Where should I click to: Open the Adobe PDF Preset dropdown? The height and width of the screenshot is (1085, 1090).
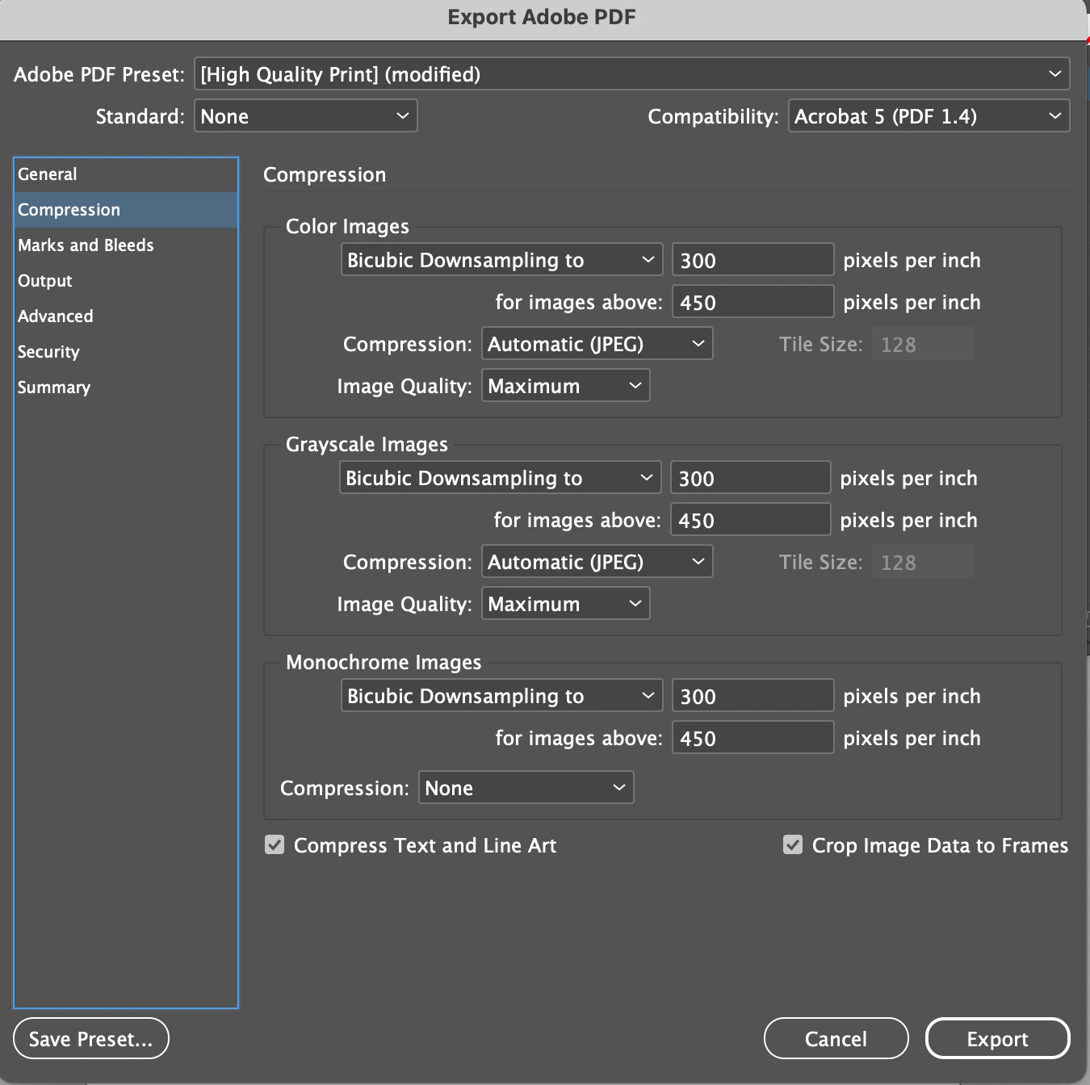631,73
